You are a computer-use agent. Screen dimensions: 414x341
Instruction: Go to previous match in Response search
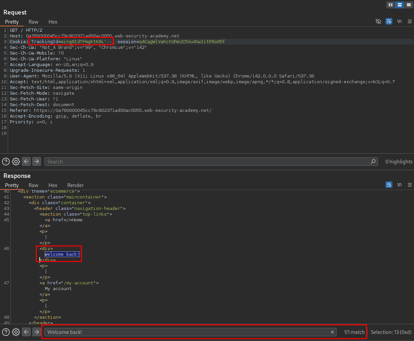(26, 332)
